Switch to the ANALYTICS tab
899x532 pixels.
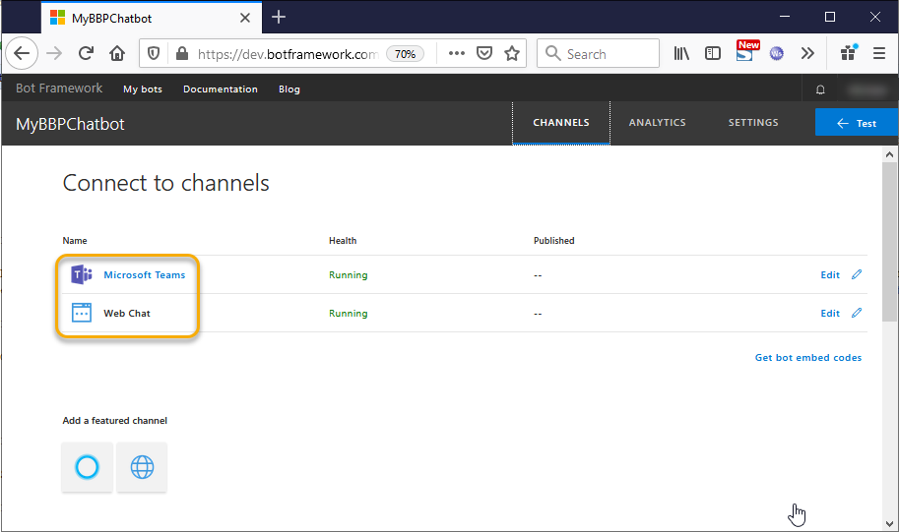(657, 123)
